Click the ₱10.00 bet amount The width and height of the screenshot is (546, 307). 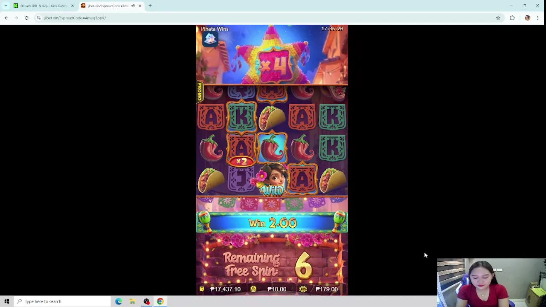(x=277, y=289)
